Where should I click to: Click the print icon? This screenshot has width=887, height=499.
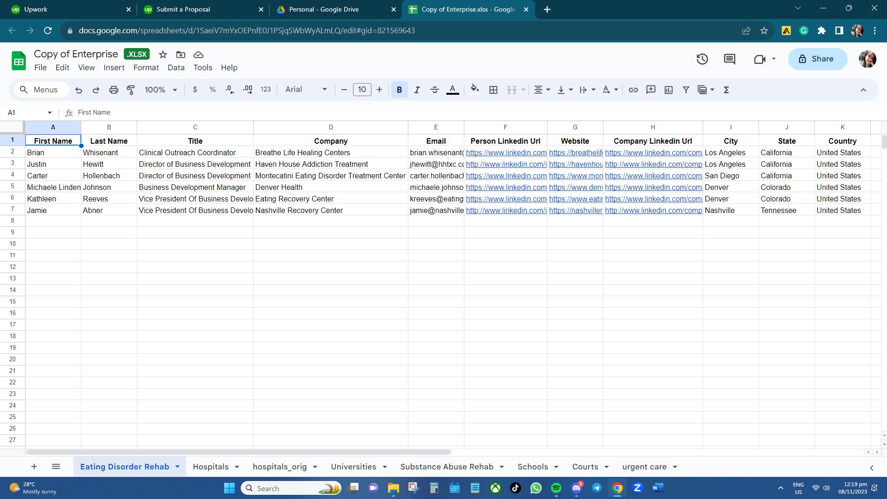click(114, 90)
